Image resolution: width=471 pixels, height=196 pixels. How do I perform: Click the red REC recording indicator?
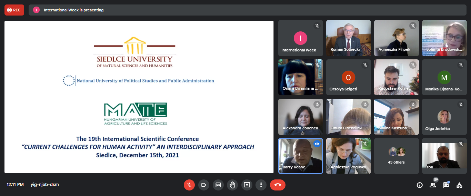click(x=14, y=10)
